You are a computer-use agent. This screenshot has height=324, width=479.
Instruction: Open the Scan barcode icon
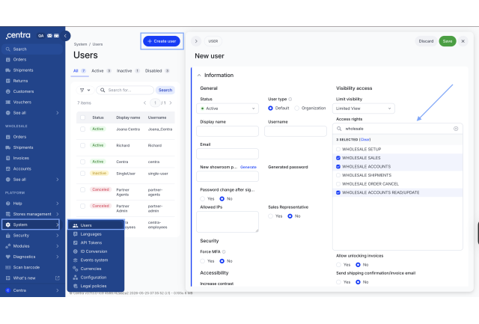tap(8, 268)
